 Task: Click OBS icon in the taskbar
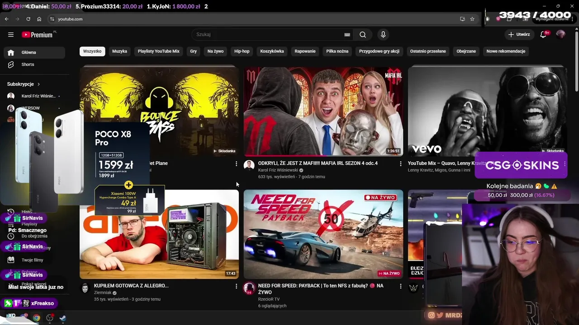pyautogui.click(x=50, y=318)
